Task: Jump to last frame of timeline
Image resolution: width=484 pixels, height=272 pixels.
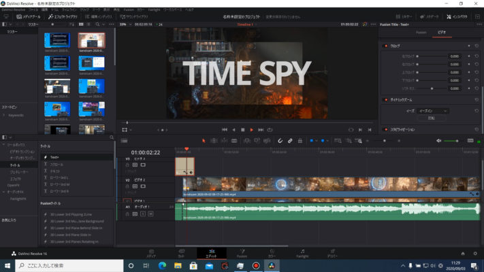Action: 261,130
